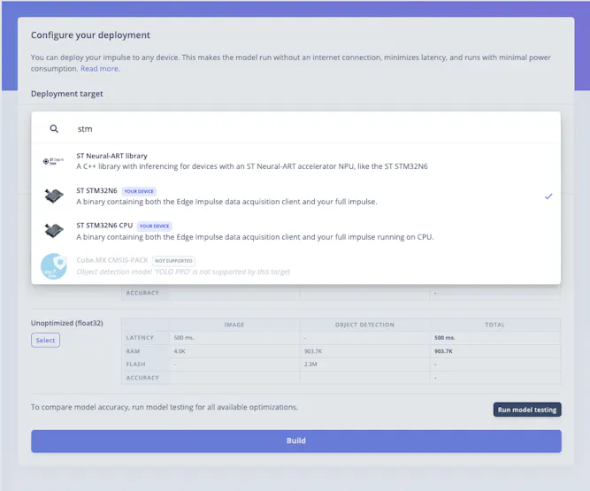This screenshot has width=590, height=491.
Task: Click the IMAGE column header
Action: pos(234,325)
